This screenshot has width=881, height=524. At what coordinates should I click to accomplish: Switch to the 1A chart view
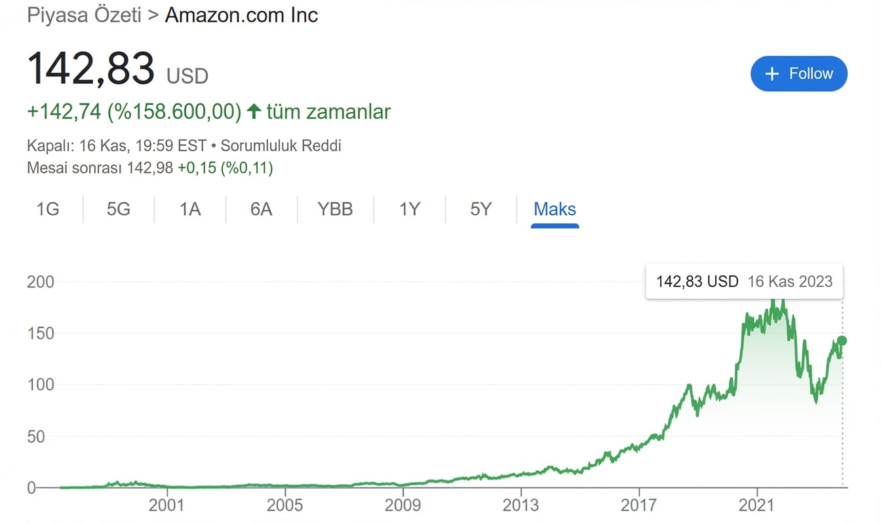[189, 209]
